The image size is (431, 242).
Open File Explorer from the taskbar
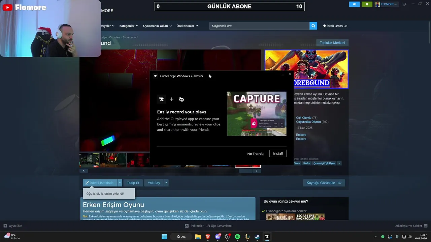pyautogui.click(x=198, y=237)
